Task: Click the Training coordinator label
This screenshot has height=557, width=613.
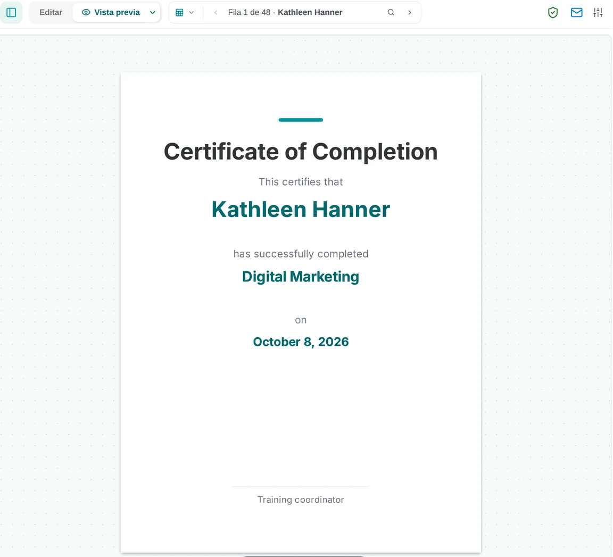Action: pos(301,500)
